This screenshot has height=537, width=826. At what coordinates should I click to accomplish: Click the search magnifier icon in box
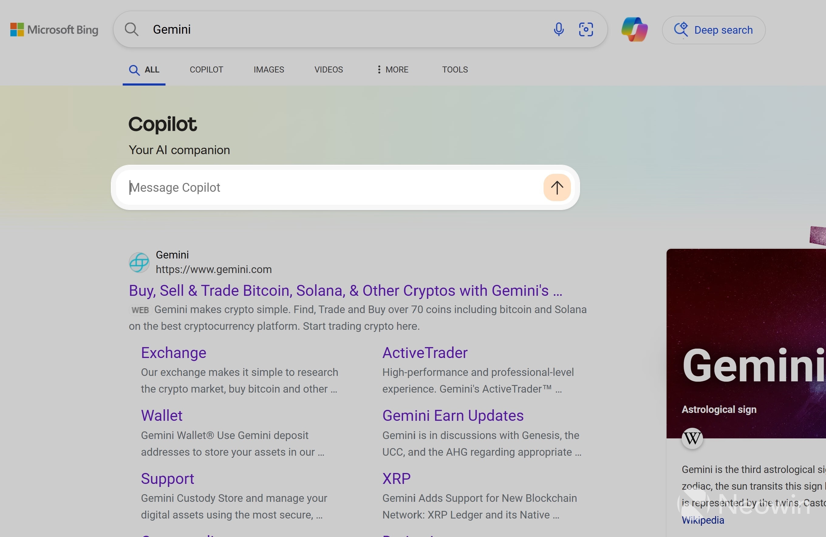(x=131, y=29)
